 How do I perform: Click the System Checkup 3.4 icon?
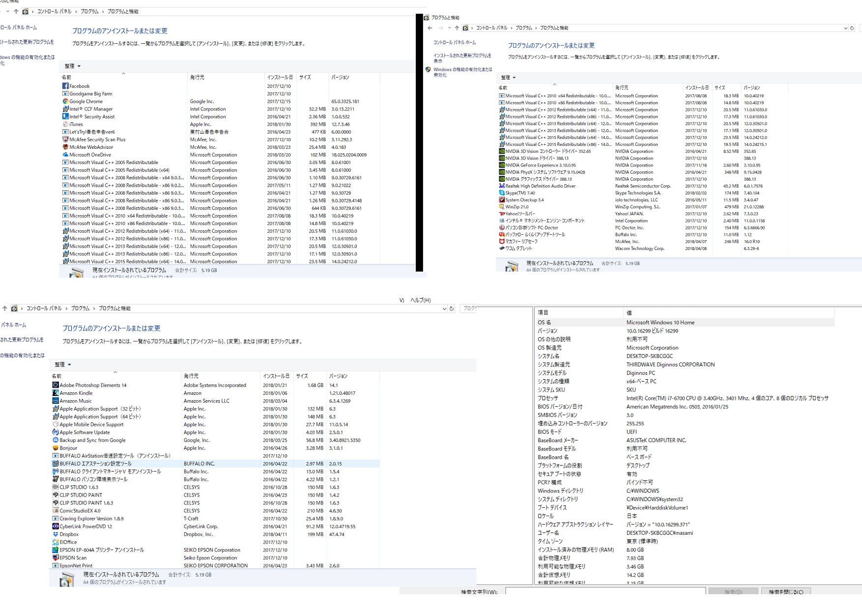click(502, 200)
